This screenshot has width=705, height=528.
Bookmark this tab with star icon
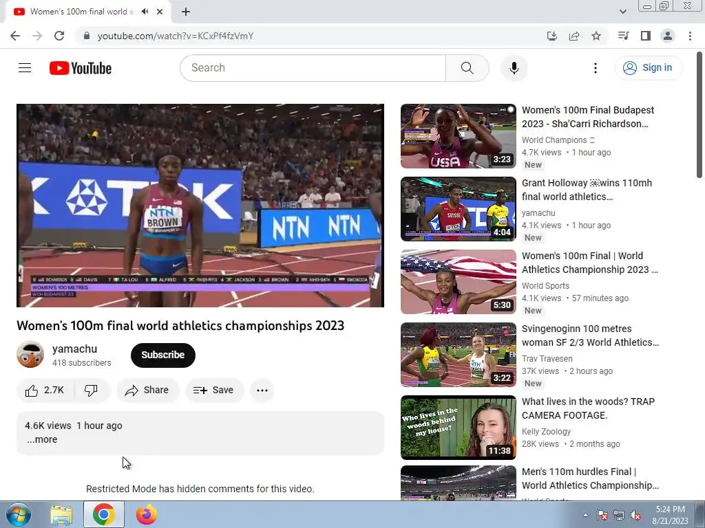pos(596,36)
